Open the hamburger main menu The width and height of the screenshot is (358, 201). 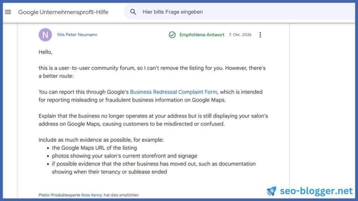8,12
